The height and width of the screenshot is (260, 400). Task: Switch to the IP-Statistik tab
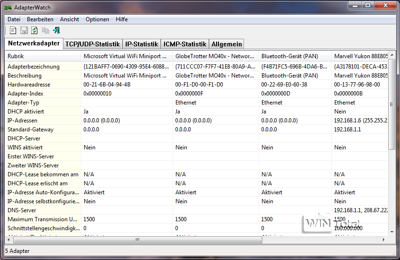[141, 44]
